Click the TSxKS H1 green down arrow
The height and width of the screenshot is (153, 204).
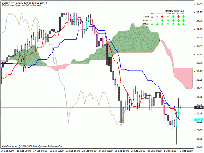[173, 17]
